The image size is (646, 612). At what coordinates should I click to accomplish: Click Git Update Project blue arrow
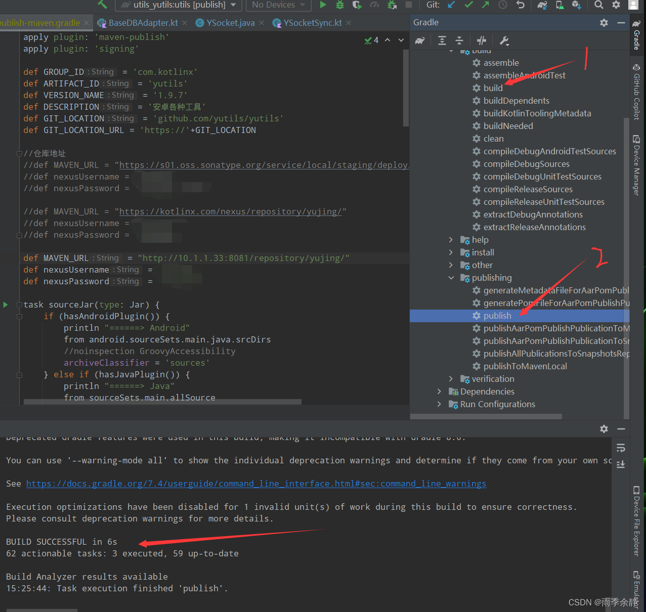click(452, 5)
